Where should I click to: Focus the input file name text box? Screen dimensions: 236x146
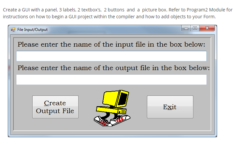click(111, 56)
